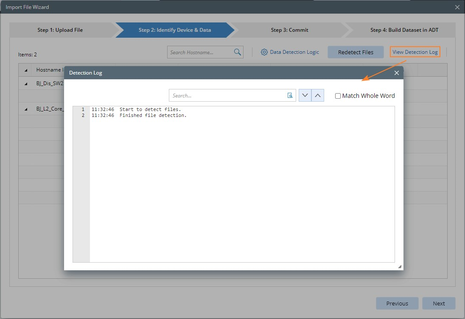
Task: Select Step 2: Identify Device & Data
Action: pyautogui.click(x=175, y=30)
